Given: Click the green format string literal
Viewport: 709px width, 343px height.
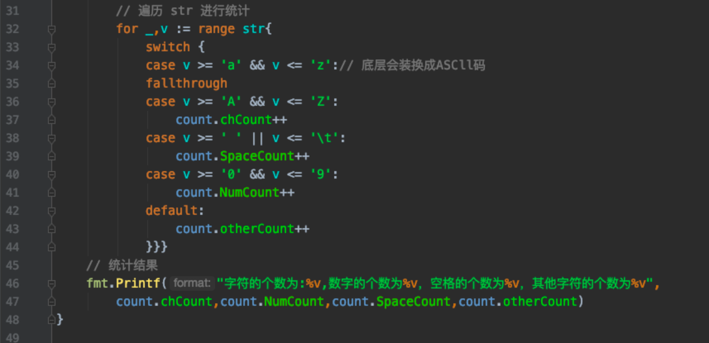Looking at the screenshot, I should tap(432, 284).
